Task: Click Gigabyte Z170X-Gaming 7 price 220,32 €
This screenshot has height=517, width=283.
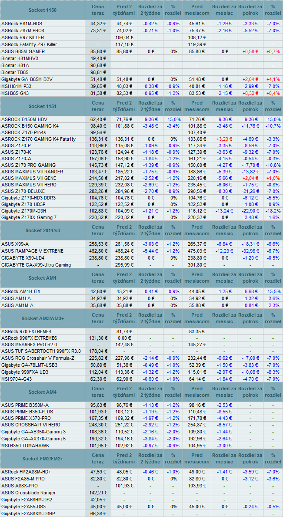Action: [x=98, y=217]
